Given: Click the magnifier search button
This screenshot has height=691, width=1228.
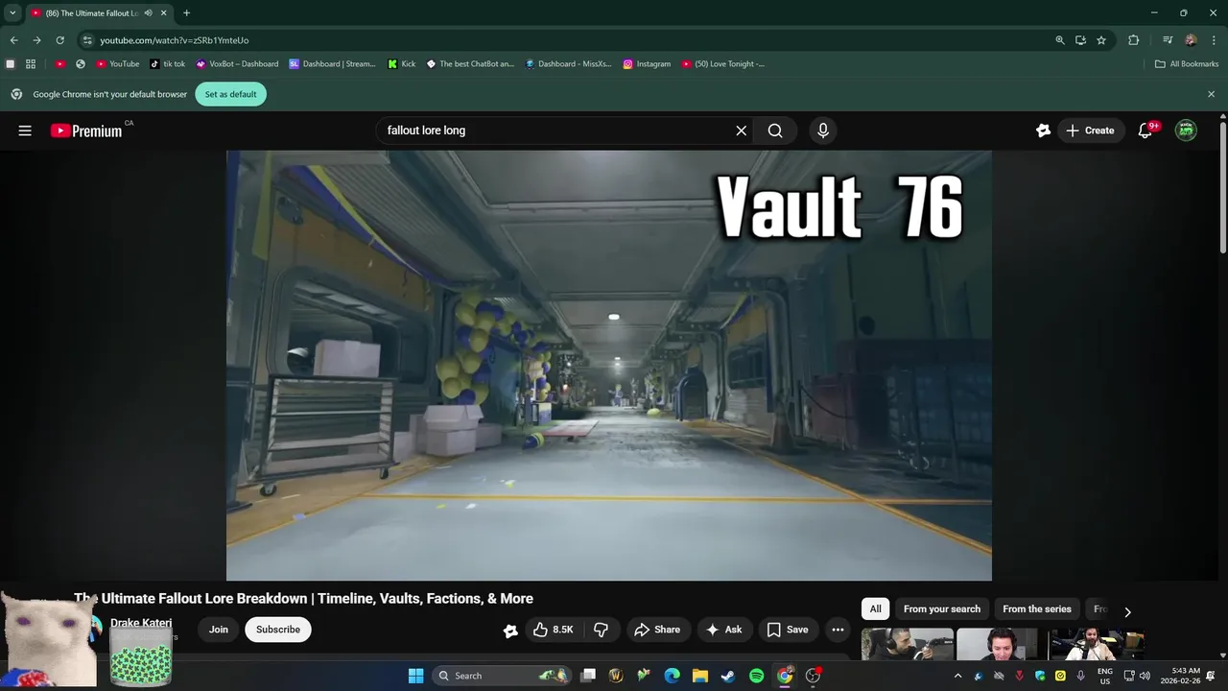Looking at the screenshot, I should coord(775,131).
